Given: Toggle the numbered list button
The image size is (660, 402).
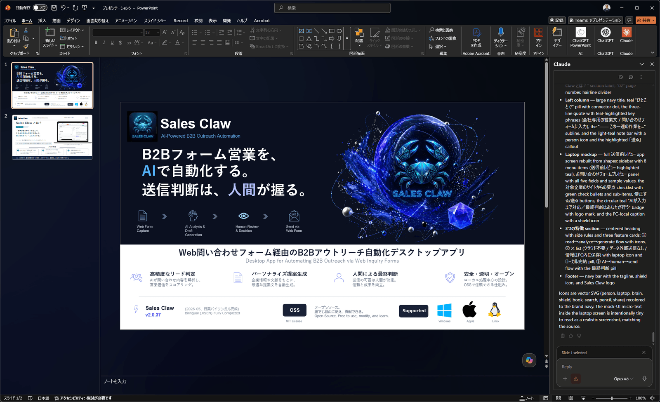Looking at the screenshot, I should 207,33.
